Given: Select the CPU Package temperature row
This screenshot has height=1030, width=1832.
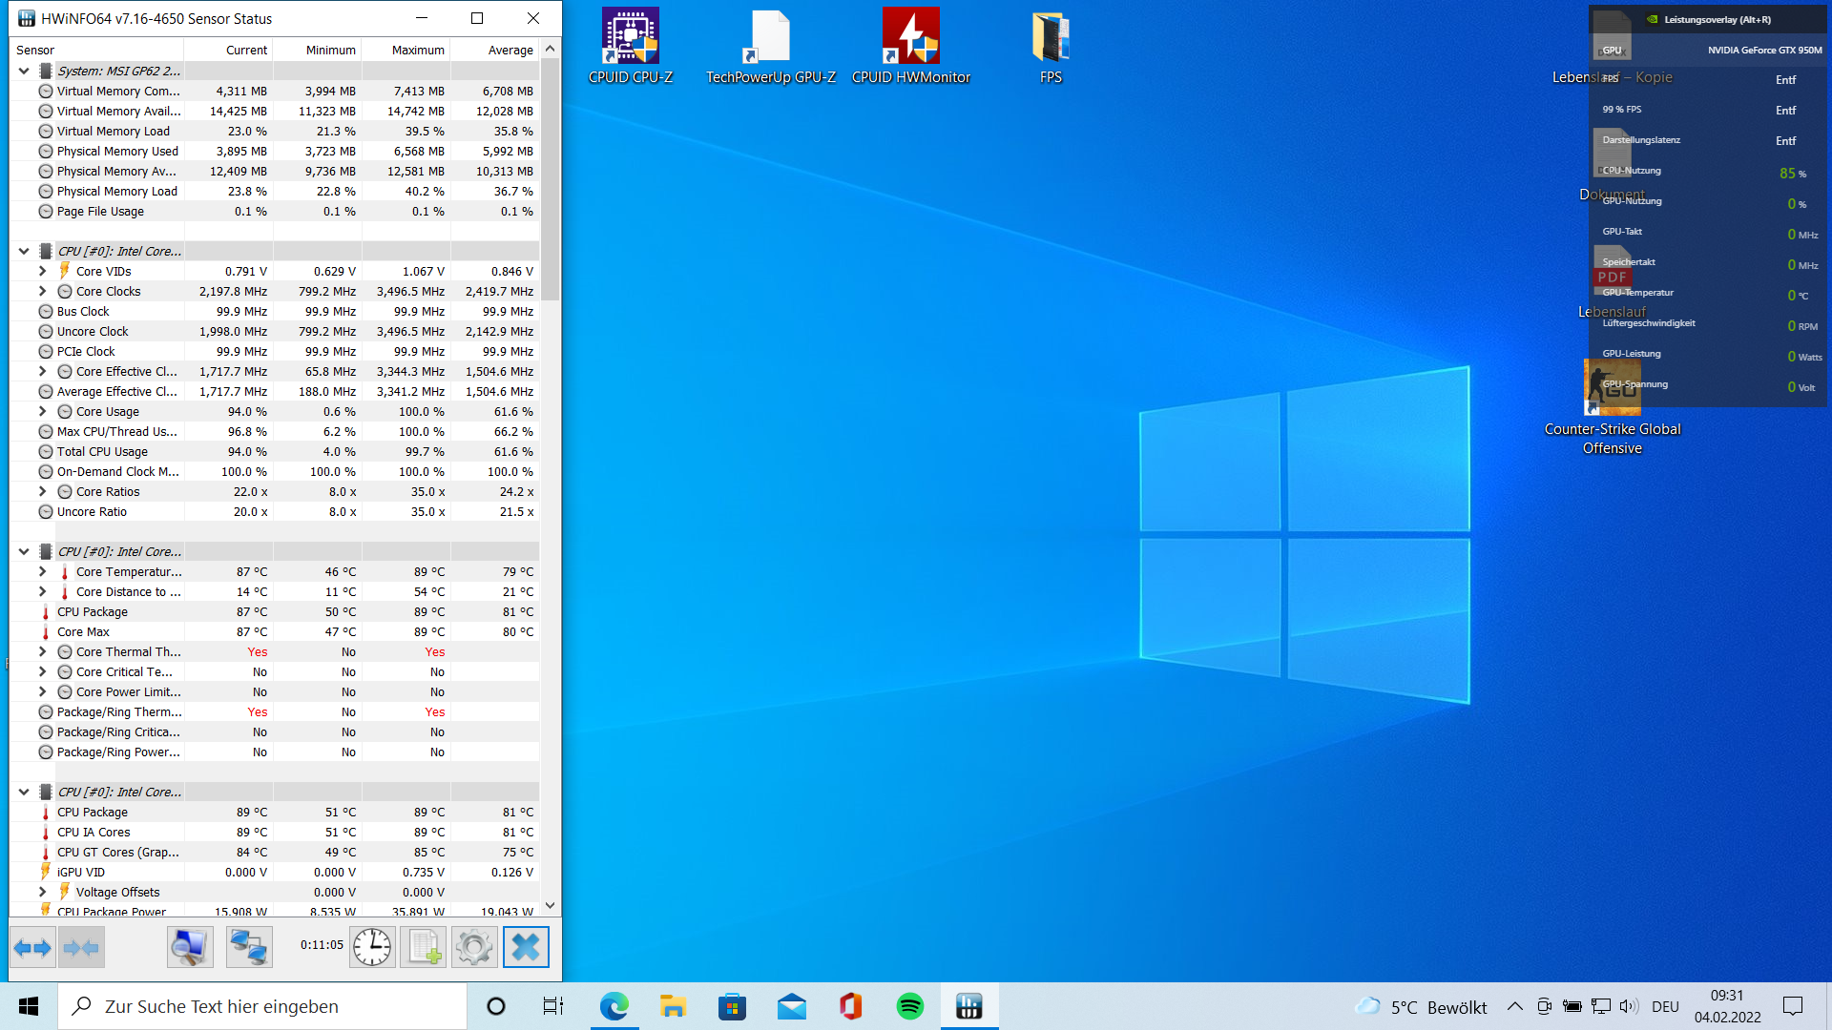Looking at the screenshot, I should tap(93, 612).
